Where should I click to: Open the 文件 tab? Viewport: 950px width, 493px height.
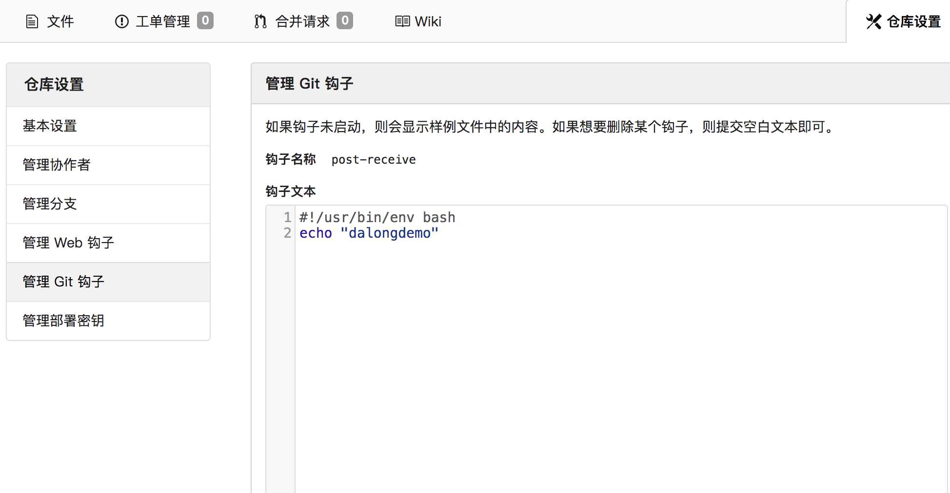tap(50, 21)
